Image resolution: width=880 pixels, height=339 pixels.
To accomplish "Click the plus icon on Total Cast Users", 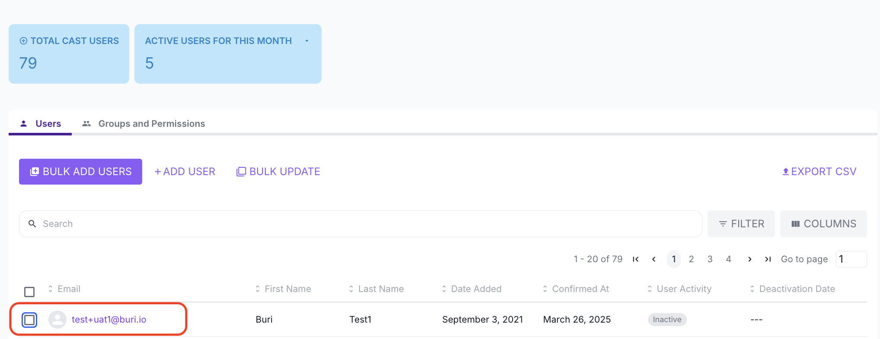I will click(x=23, y=41).
